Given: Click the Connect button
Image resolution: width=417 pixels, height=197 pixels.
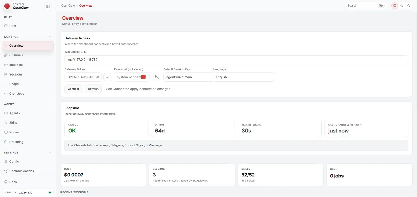Looking at the screenshot, I should (x=73, y=89).
